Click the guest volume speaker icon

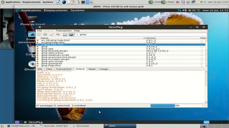click(185, 10)
